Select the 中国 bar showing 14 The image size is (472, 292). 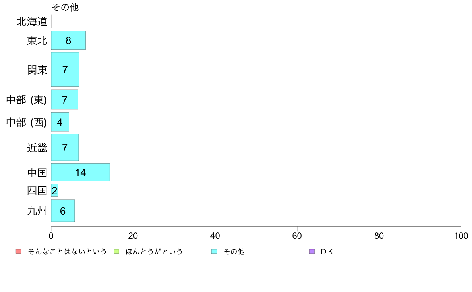pyautogui.click(x=80, y=172)
